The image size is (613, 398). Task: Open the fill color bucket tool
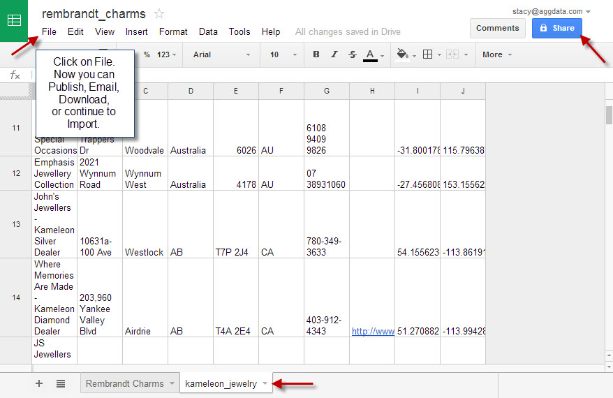pyautogui.click(x=402, y=54)
